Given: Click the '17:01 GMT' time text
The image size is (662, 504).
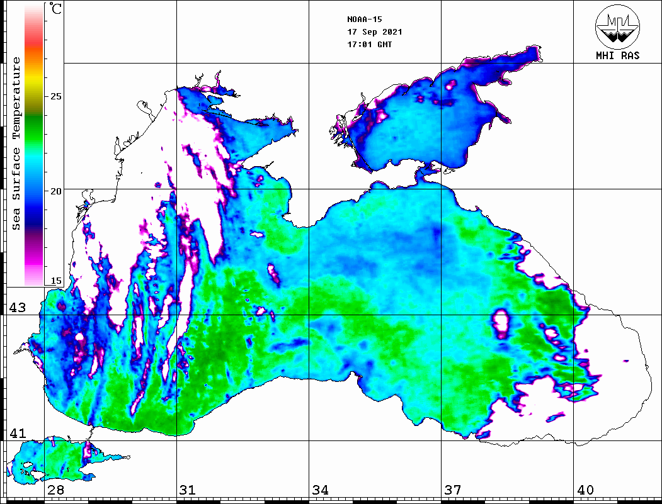Looking at the screenshot, I should (x=369, y=44).
